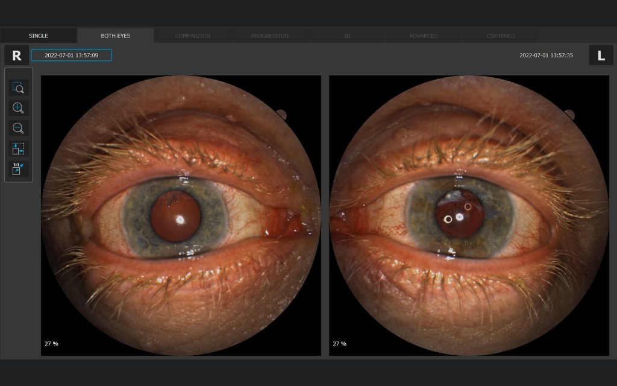Select the left eye photograph
This screenshot has width=617, height=386.
click(x=469, y=215)
